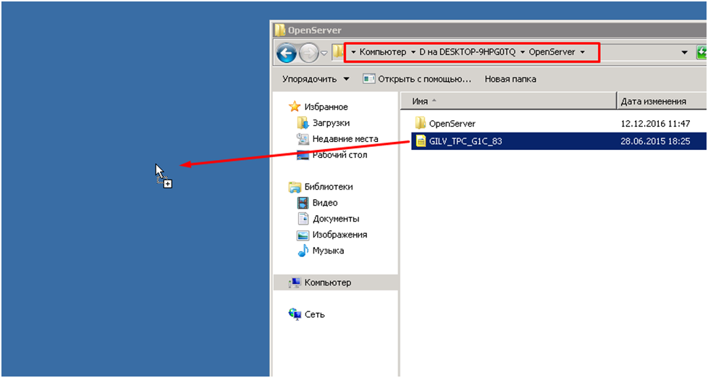Image resolution: width=708 pixels, height=378 pixels.
Task: Click the Видео film icon
Action: coord(303,203)
